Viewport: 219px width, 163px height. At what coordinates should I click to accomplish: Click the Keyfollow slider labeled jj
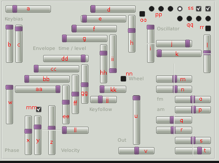coord(104,99)
